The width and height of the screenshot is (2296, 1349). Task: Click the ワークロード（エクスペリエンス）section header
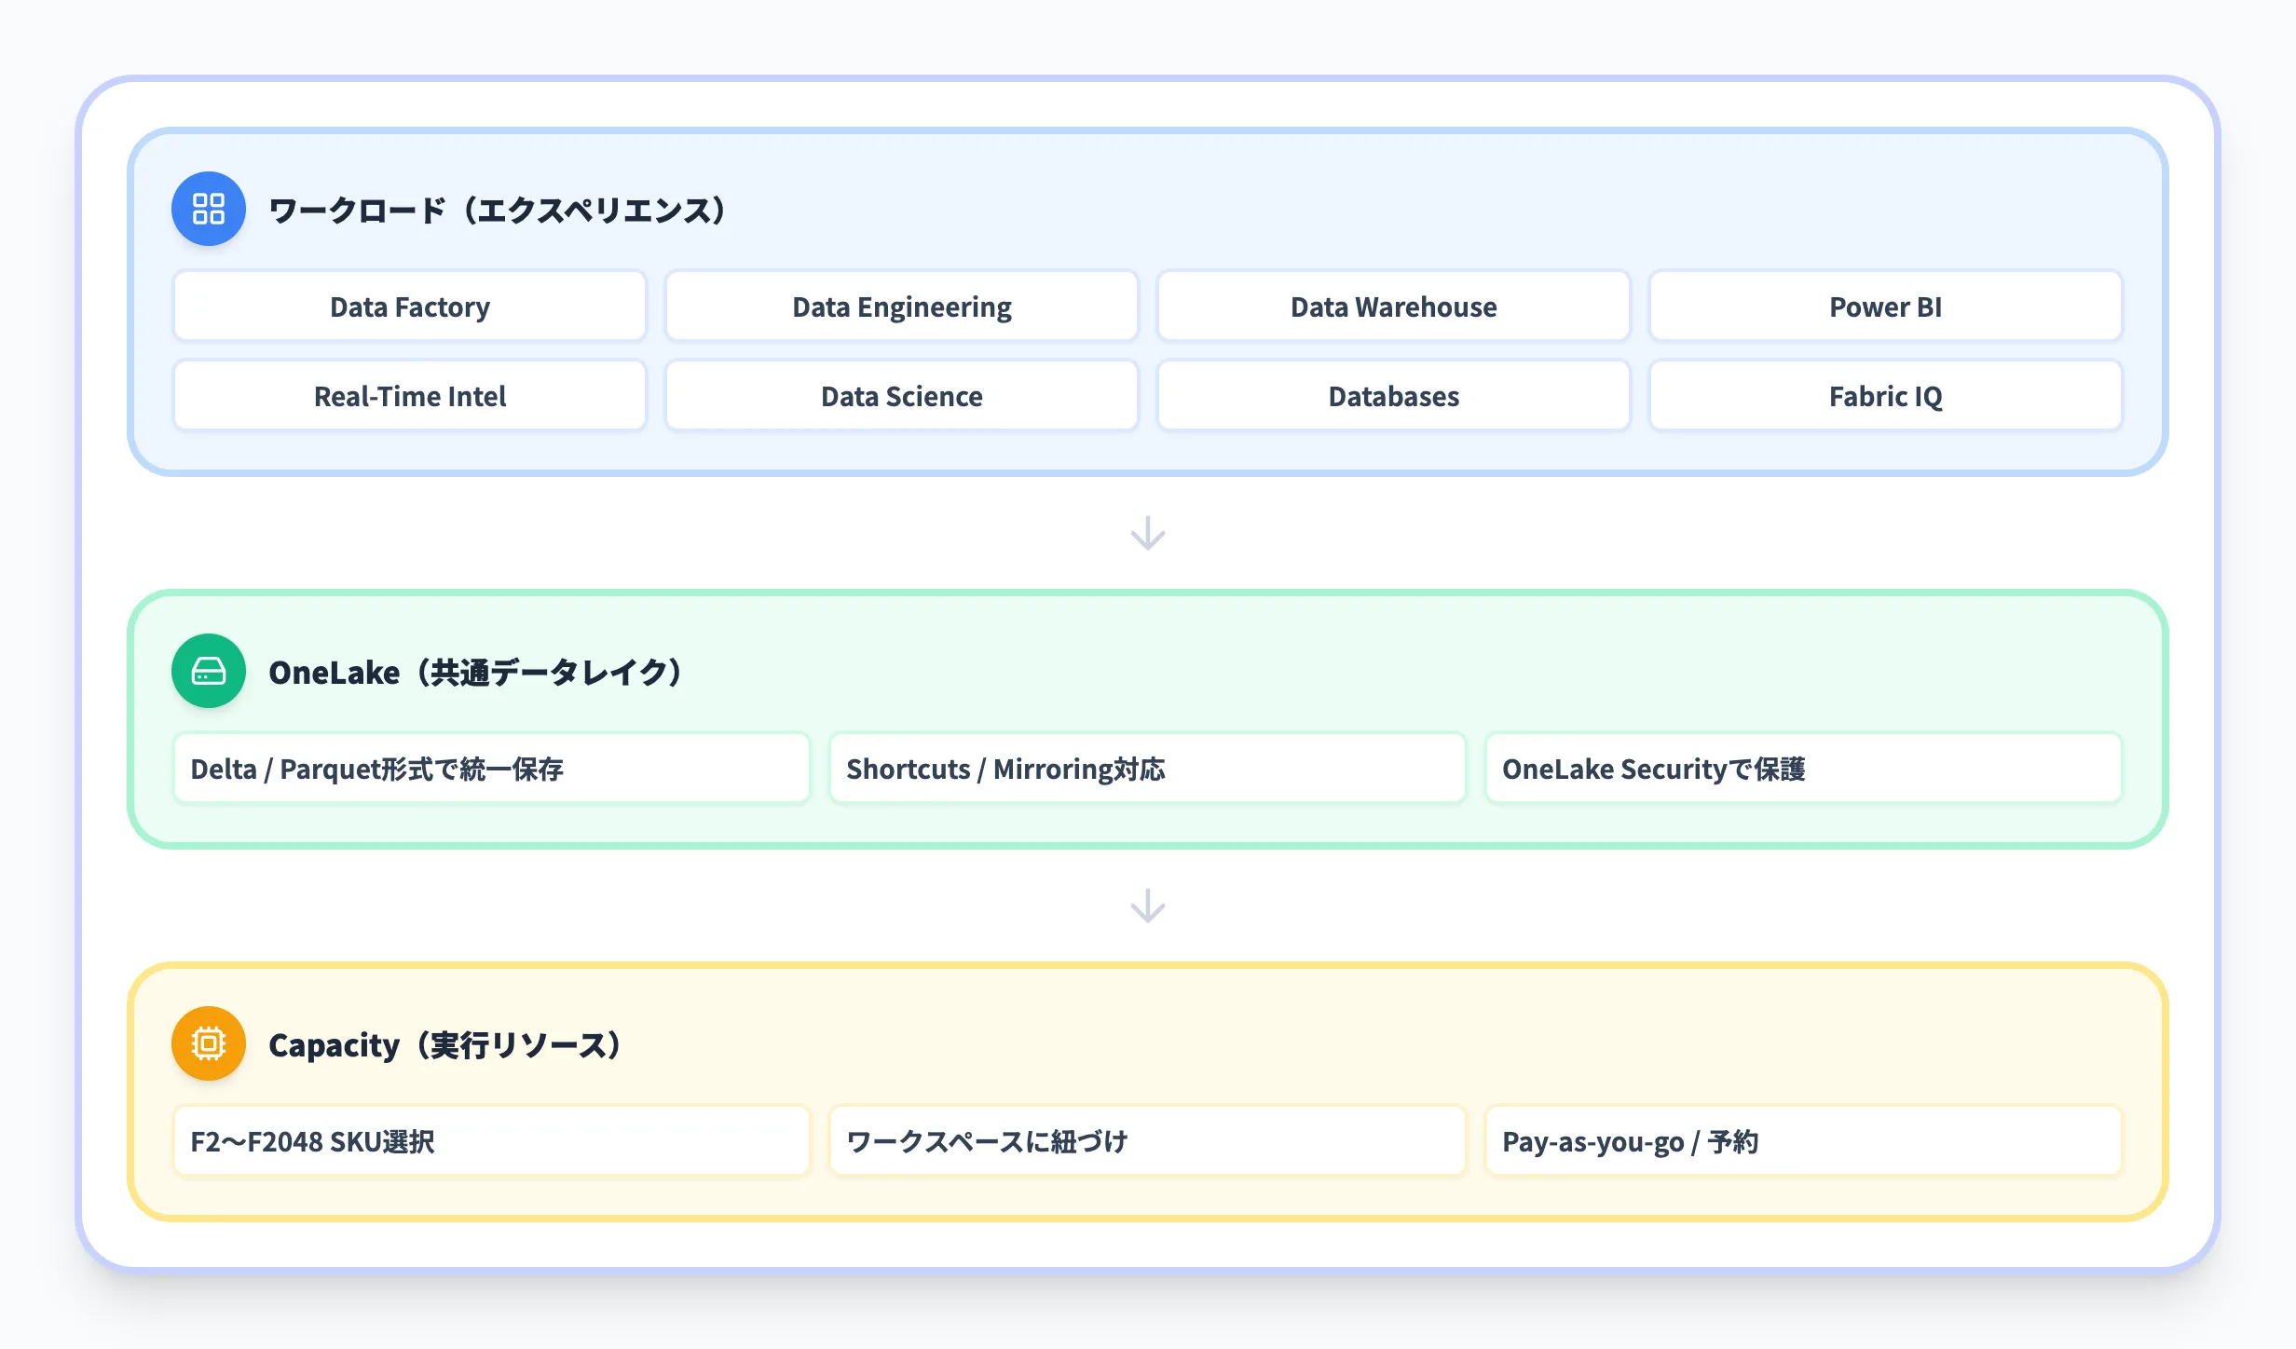click(497, 209)
